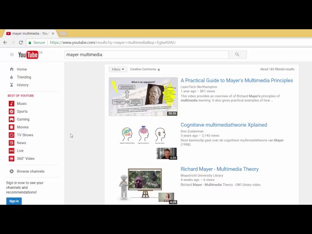Click the Gaming controller icon
The image size is (312, 234).
[12, 119]
